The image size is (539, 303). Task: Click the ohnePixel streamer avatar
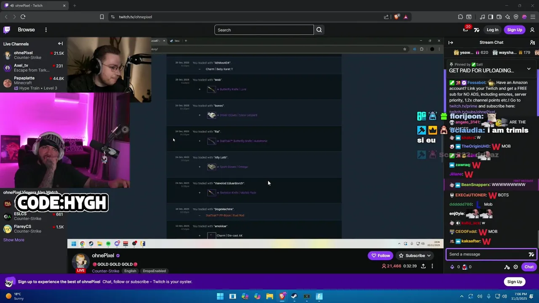click(80, 261)
